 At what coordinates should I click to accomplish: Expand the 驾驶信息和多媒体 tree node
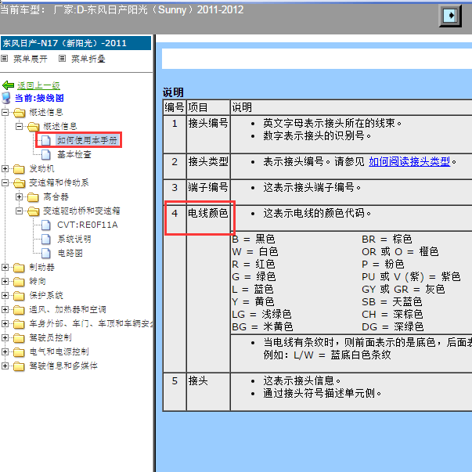point(5,366)
